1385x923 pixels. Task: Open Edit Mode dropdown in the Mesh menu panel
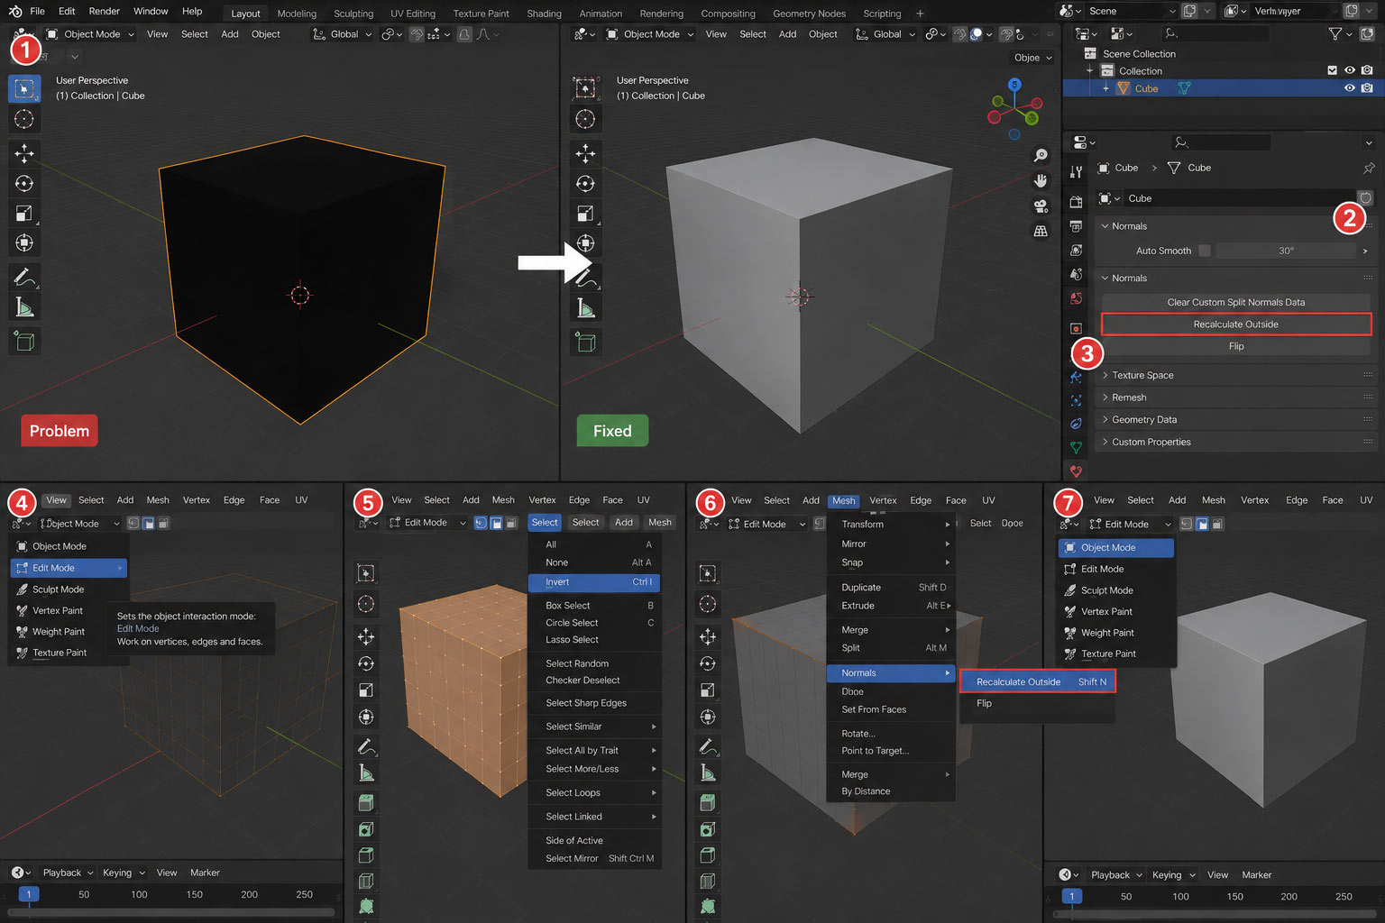pos(766,524)
